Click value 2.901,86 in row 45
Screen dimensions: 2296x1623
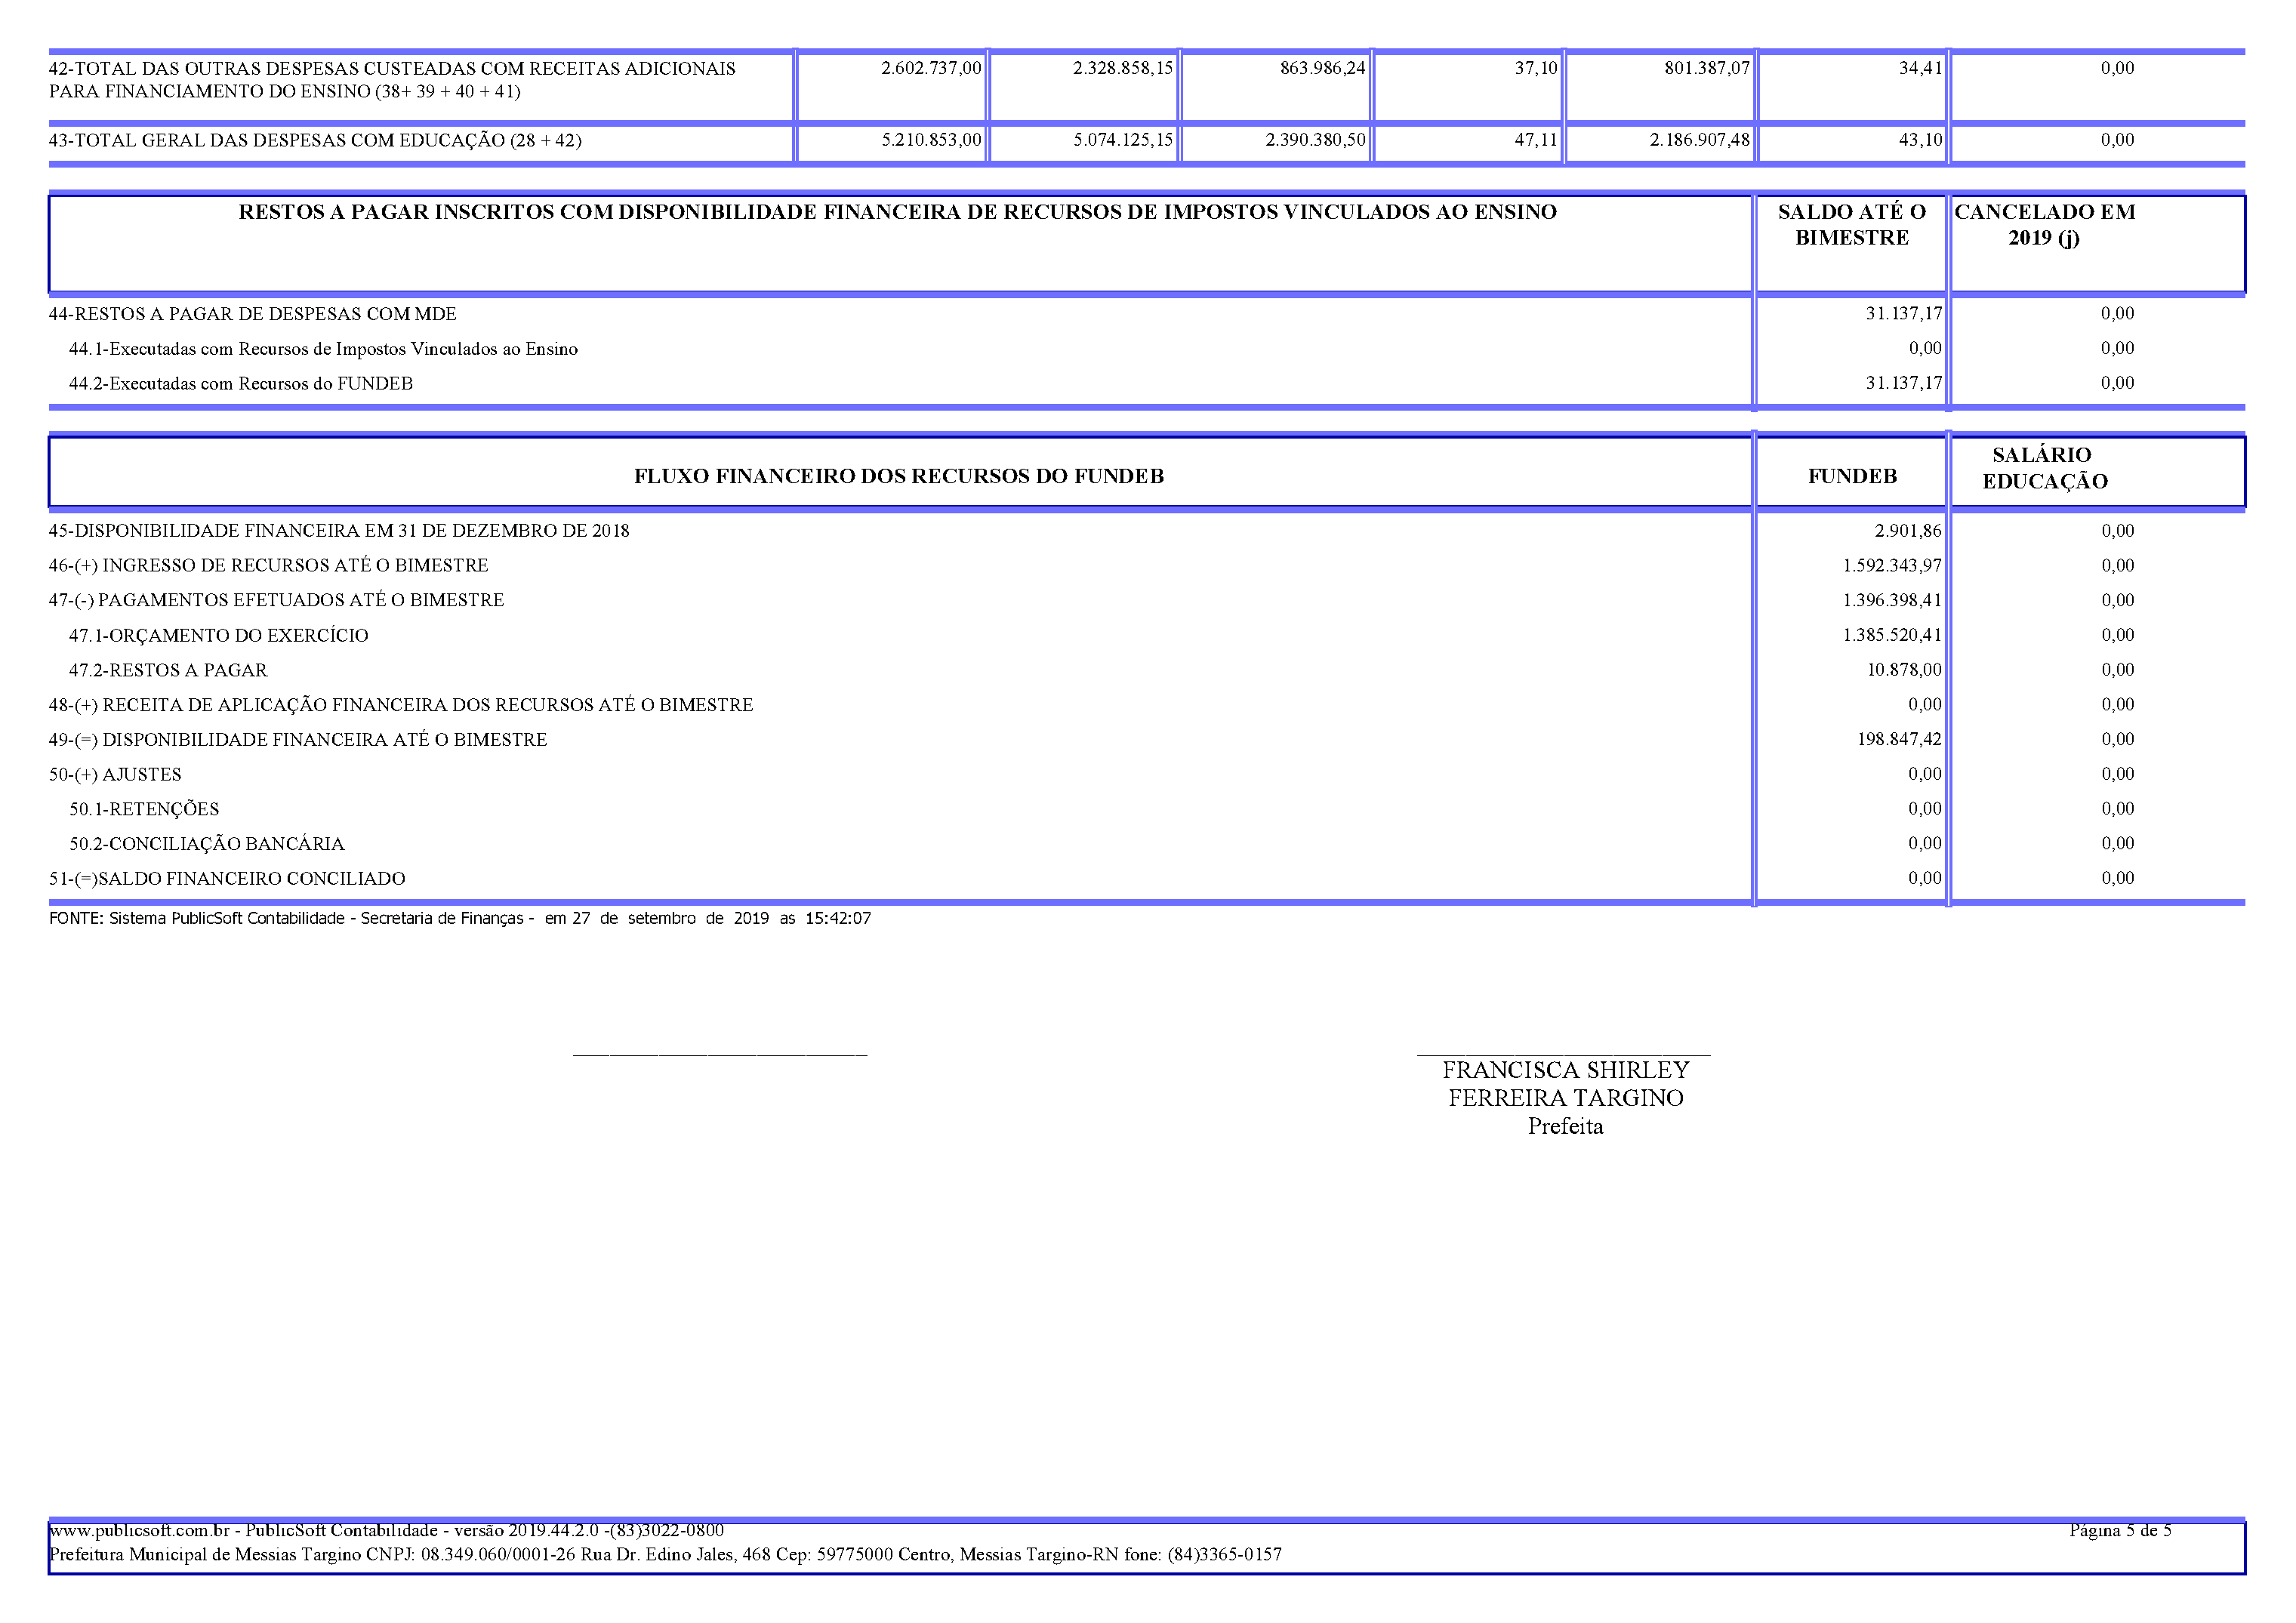(1907, 531)
